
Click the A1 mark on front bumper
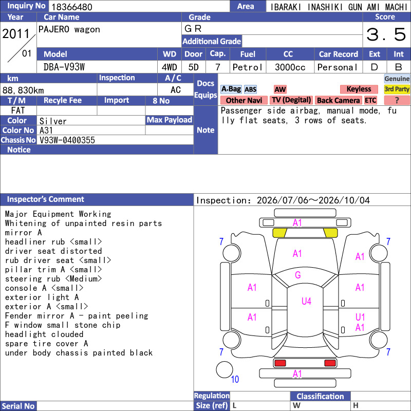click(x=297, y=223)
